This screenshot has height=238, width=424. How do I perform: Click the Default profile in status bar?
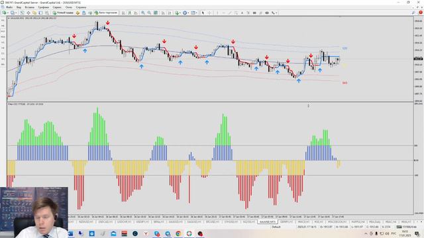[276, 227]
